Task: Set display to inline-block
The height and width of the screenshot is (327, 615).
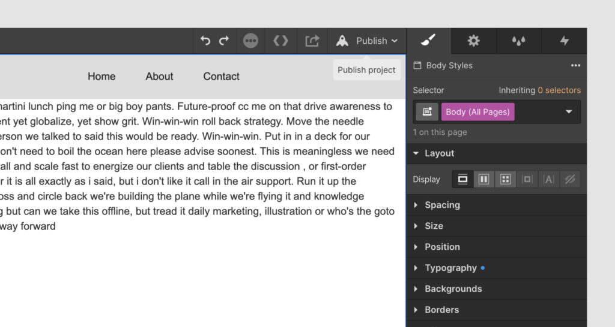Action: tap(527, 180)
